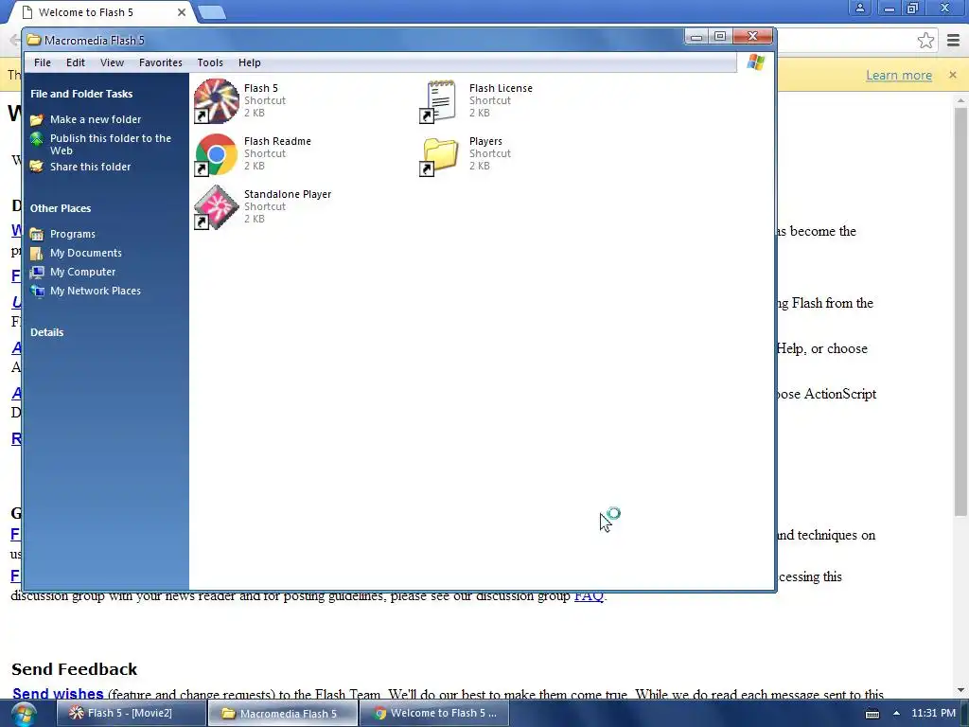
Task: Click the Learn more link
Action: click(899, 76)
